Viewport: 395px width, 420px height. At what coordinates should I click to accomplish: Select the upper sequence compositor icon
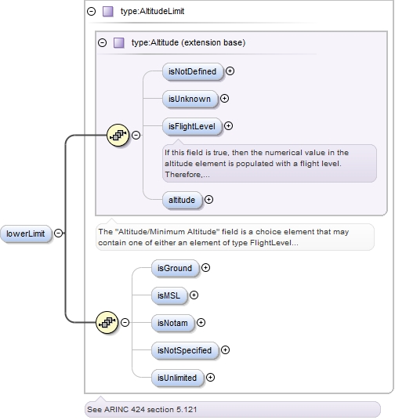(x=118, y=135)
